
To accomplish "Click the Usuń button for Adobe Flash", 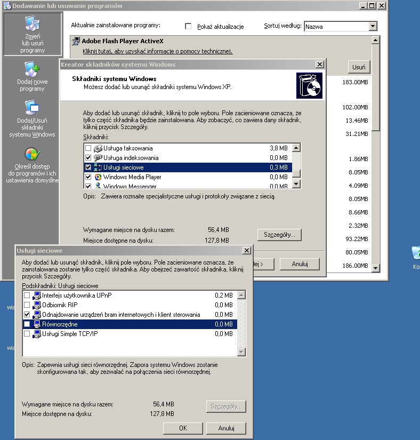I will 359,67.
